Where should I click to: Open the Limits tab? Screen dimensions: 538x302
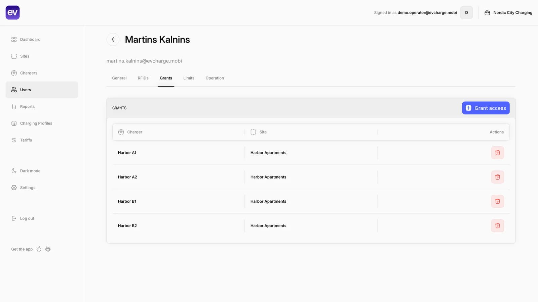(x=189, y=78)
